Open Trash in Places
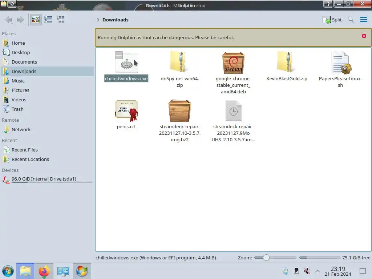 [48, 109]
